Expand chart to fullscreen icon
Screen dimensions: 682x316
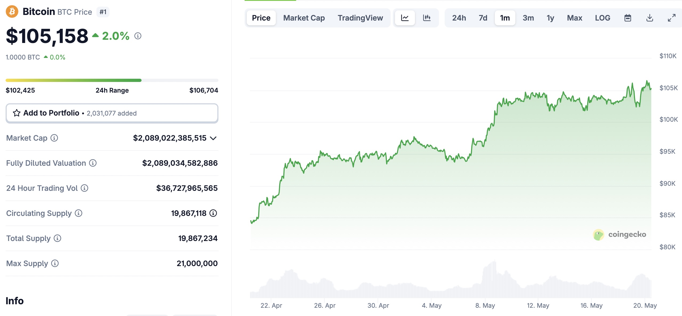[x=672, y=18]
